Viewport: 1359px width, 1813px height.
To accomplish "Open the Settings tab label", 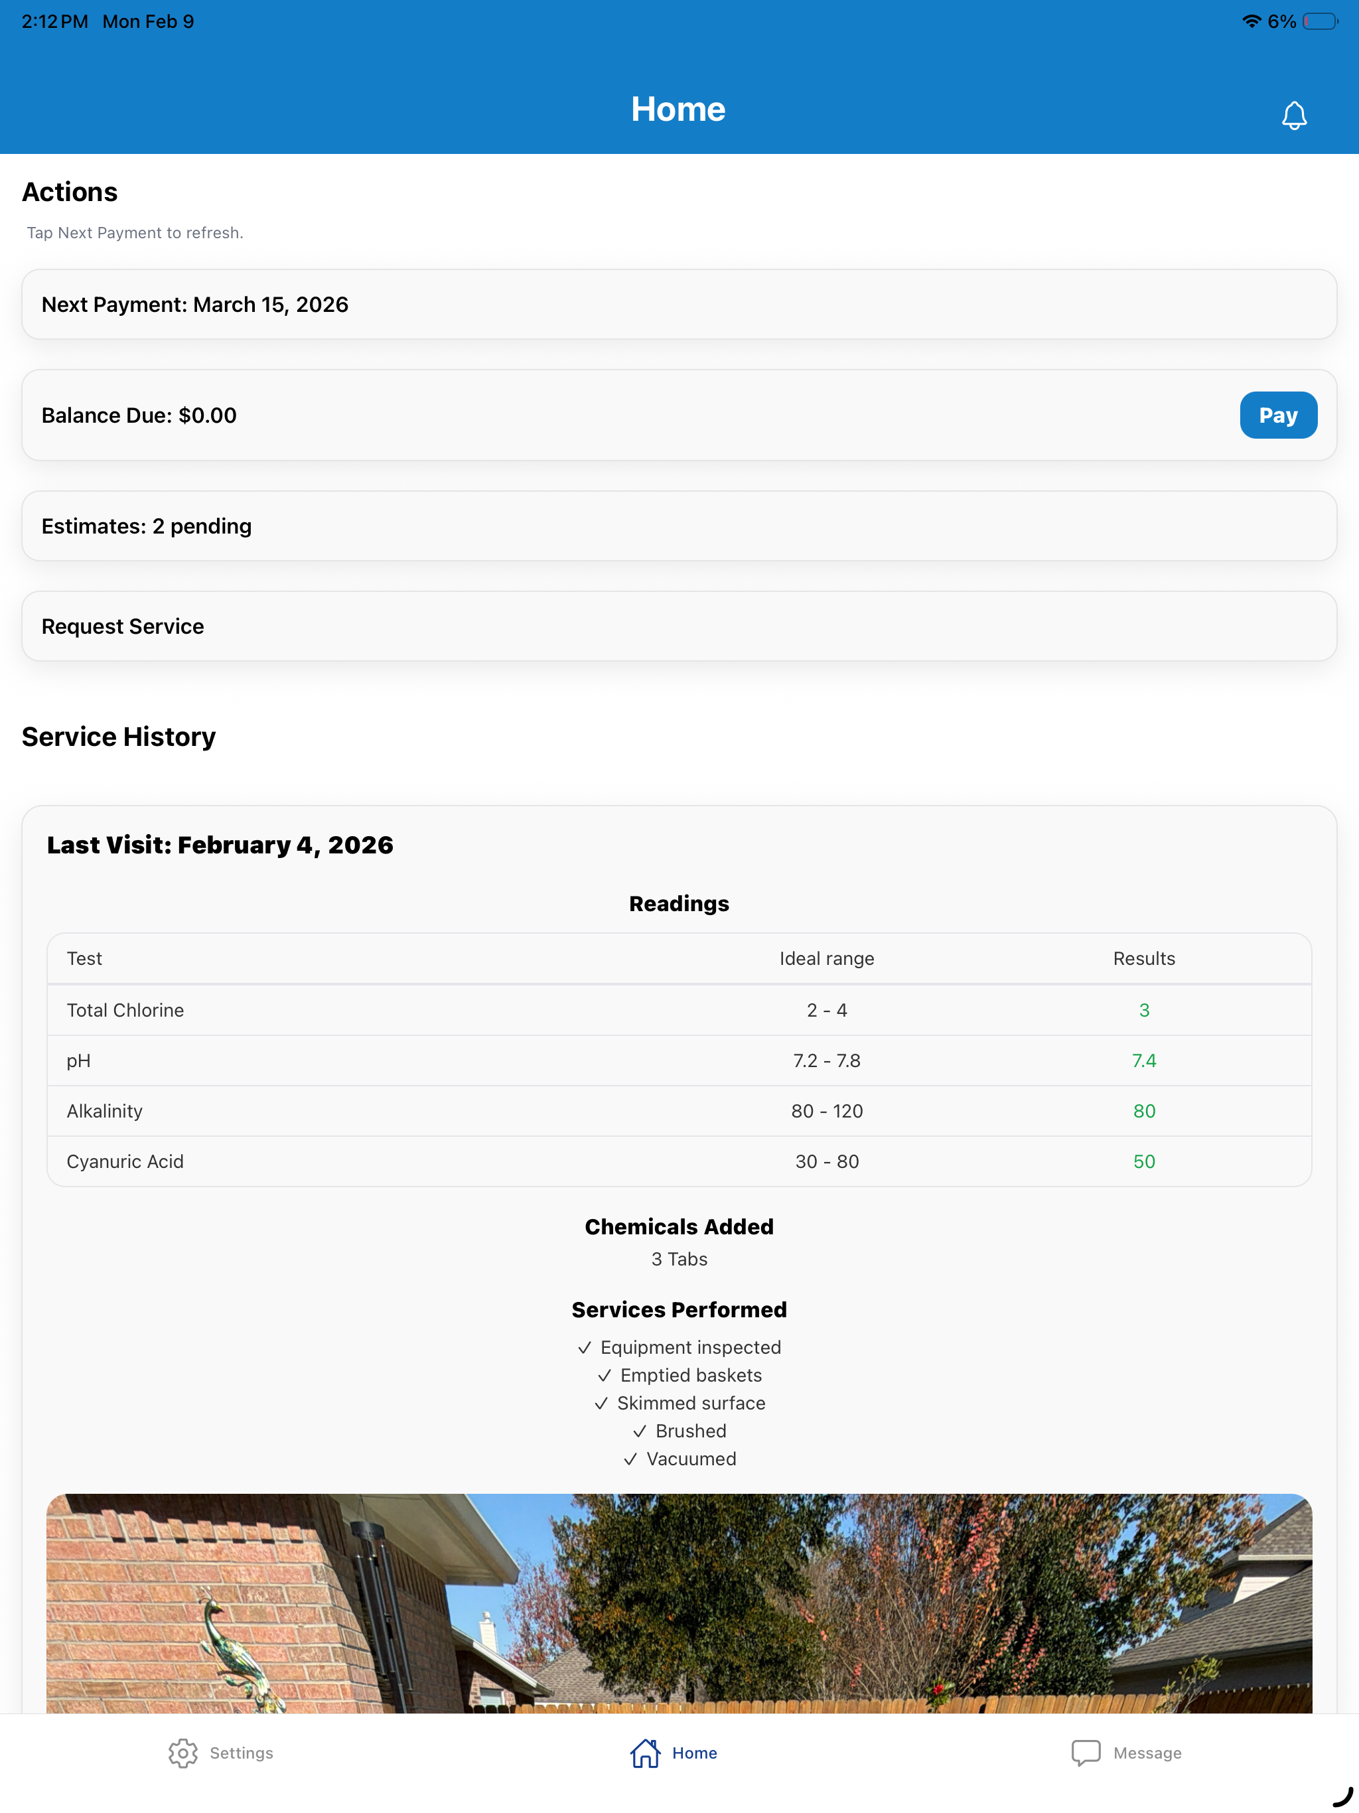I will [241, 1753].
